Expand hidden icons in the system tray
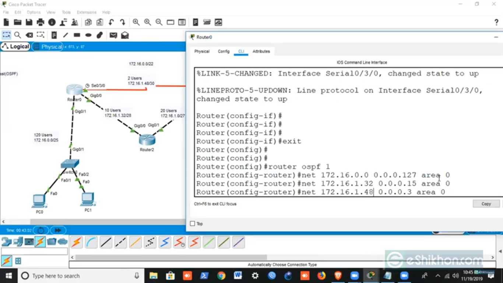The width and height of the screenshot is (503, 283). click(x=438, y=276)
